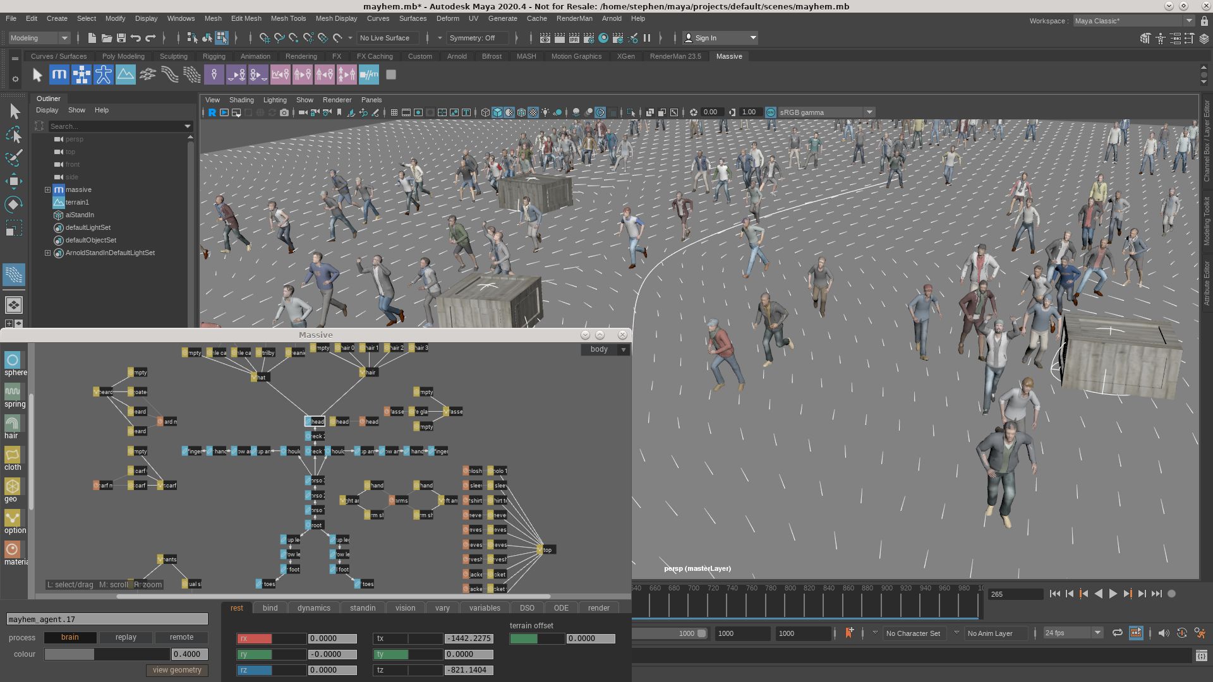This screenshot has height=682, width=1213.
Task: Click No Live Surface field
Action: 388,38
